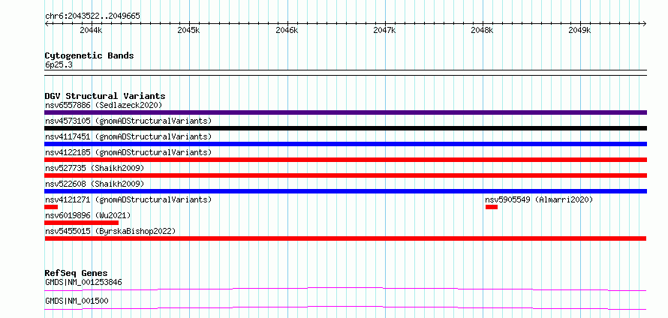Open nsv4117451 (gnomADStructuralVariants) variant details
668x318 pixels.
coord(128,136)
